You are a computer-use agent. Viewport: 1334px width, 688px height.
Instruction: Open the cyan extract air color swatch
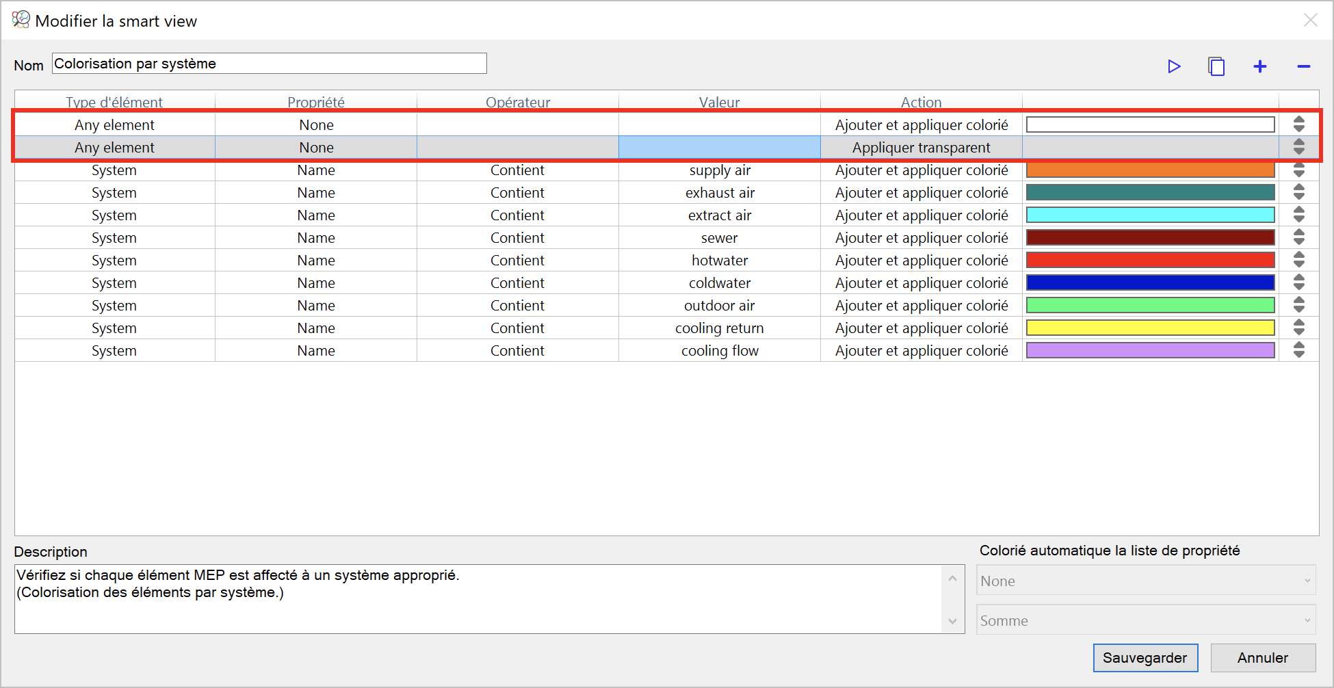[x=1151, y=215]
